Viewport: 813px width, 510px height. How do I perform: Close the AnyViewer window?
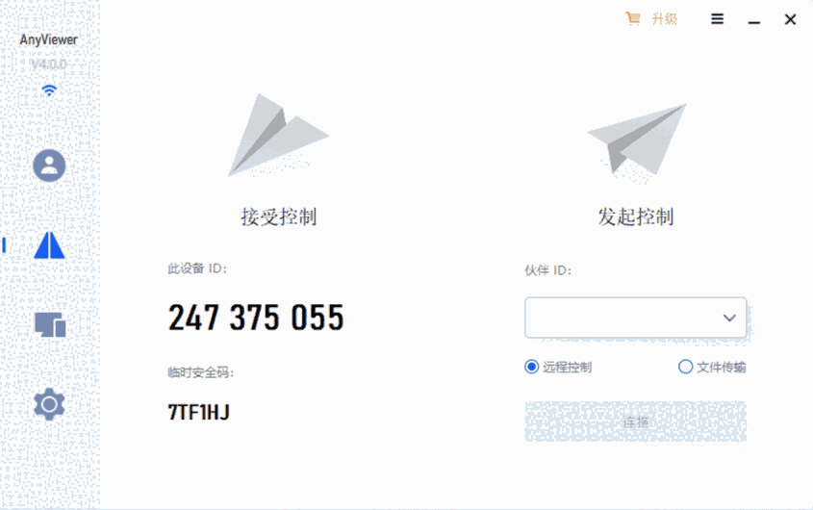790,19
